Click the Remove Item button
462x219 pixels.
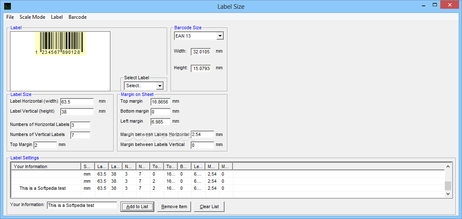(x=174, y=206)
